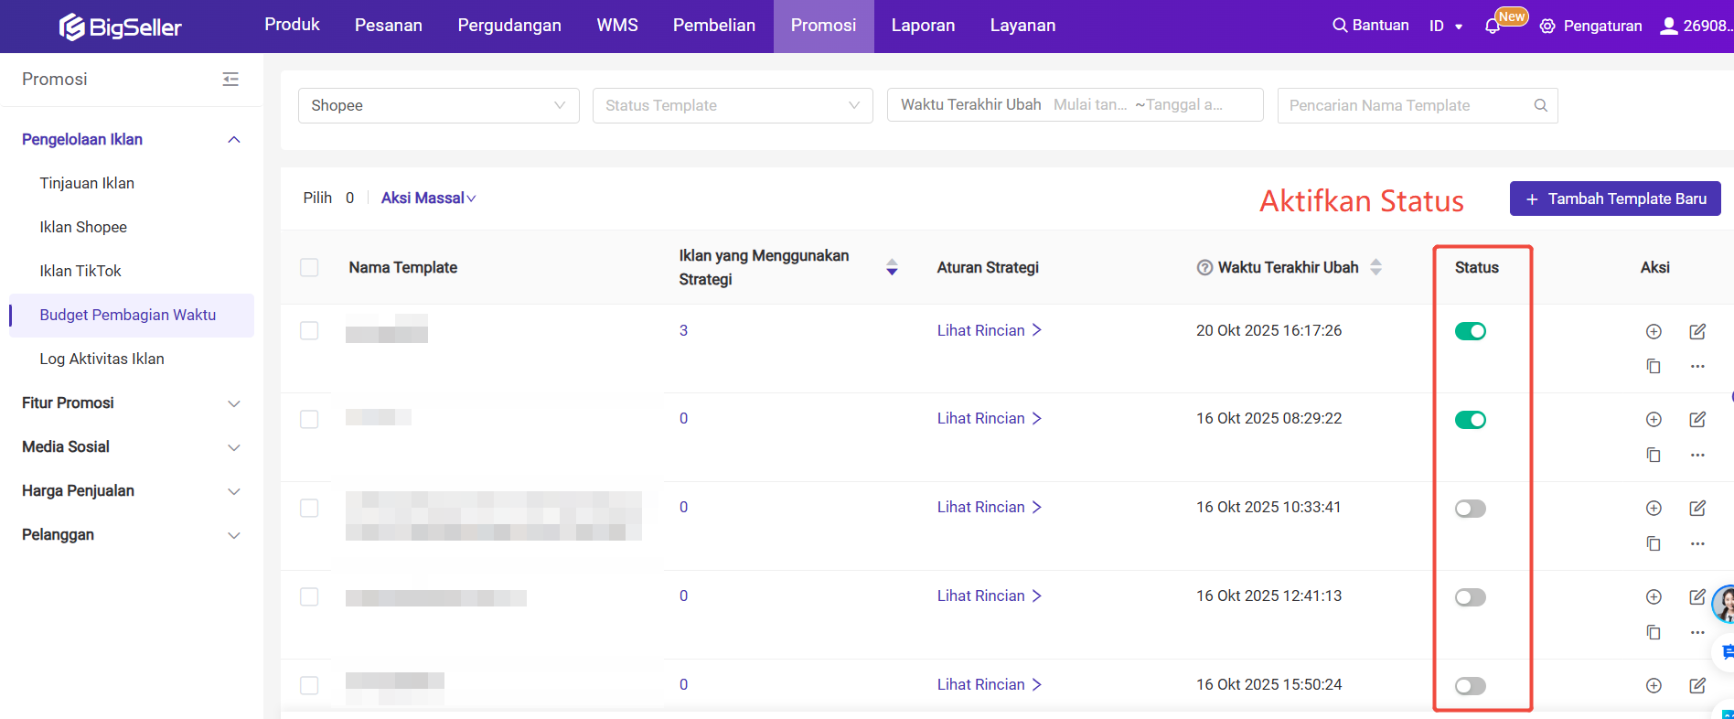Sort by Iklan yang Menggunakan Strategi arrows
Image resolution: width=1734 pixels, height=719 pixels.
coord(892,267)
